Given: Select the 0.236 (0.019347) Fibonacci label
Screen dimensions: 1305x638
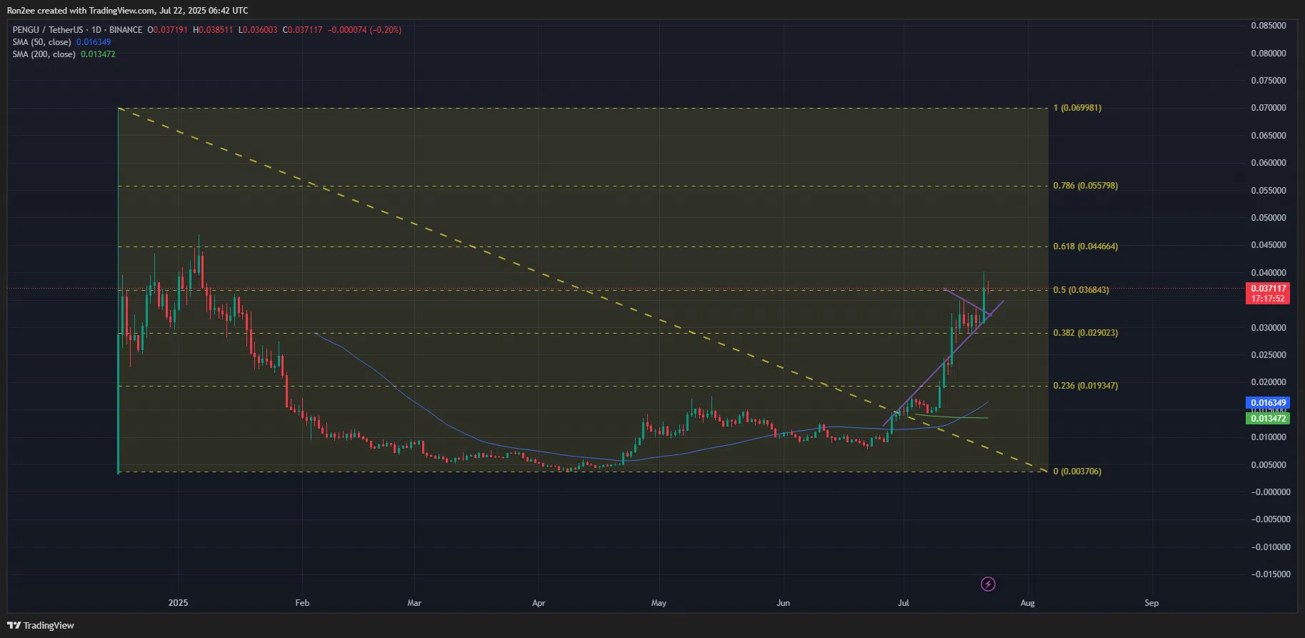Looking at the screenshot, I should 1085,386.
